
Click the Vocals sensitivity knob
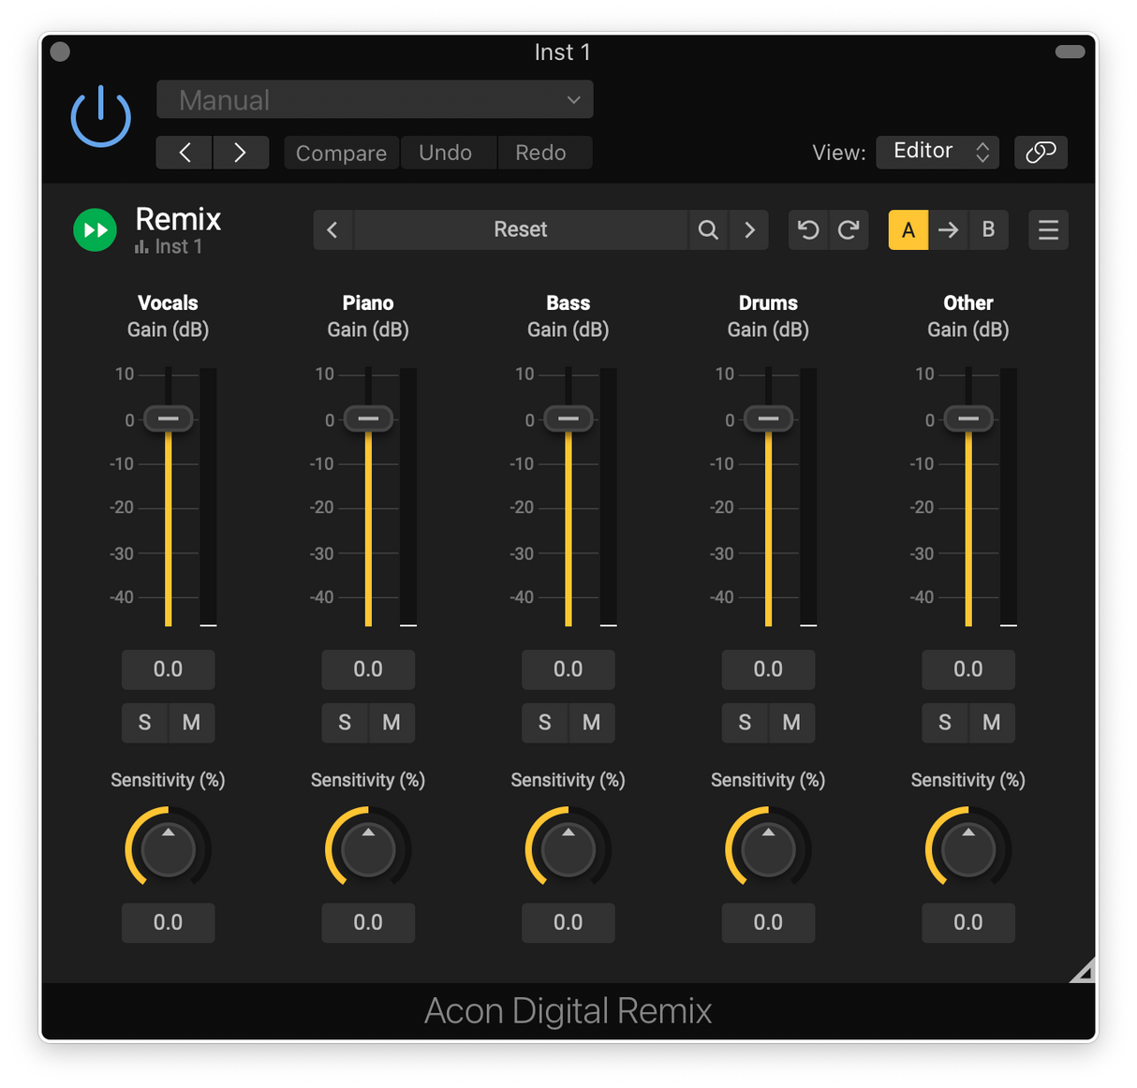169,849
